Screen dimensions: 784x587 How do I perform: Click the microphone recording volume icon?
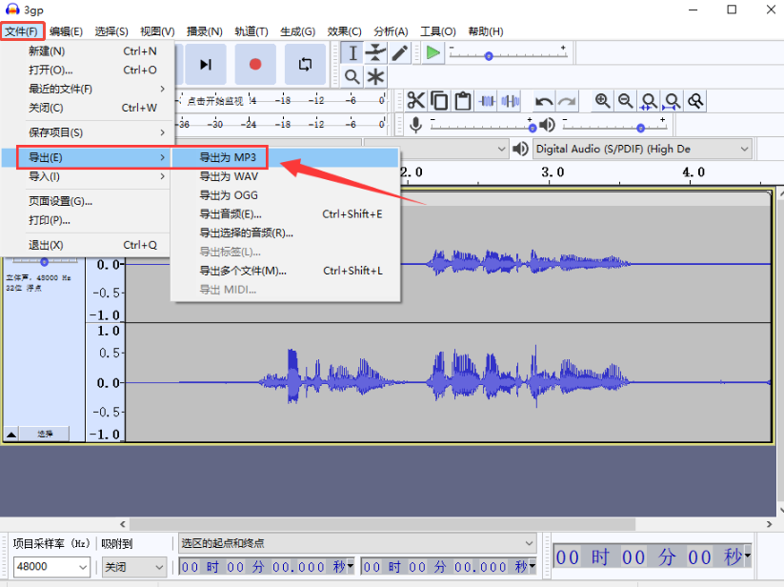[415, 125]
